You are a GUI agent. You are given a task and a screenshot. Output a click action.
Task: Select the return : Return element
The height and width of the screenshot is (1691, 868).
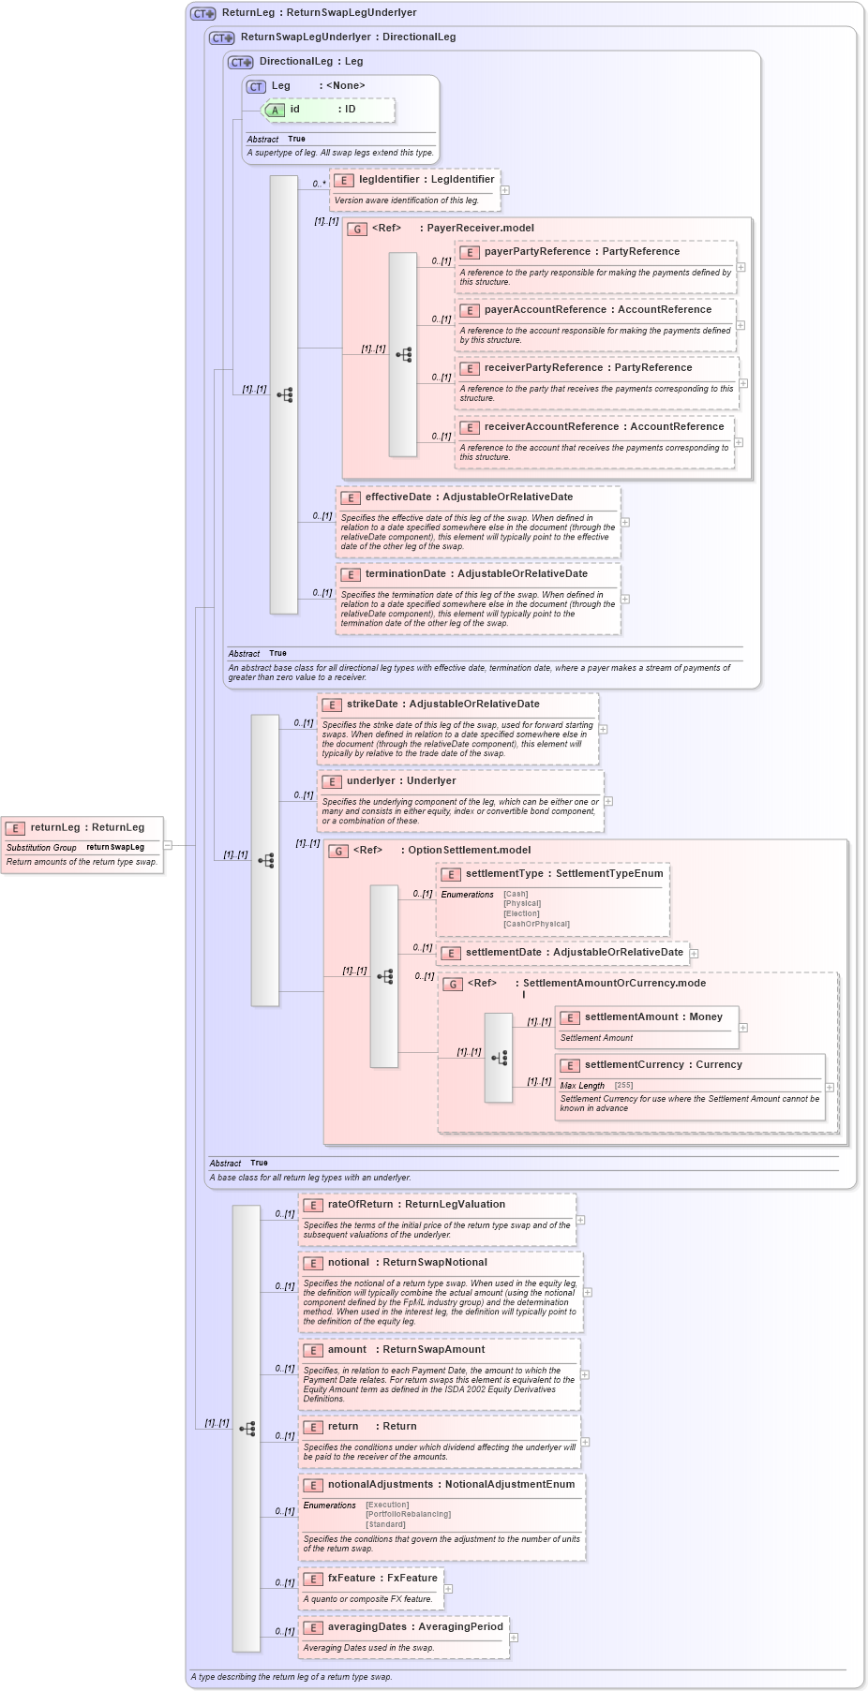[x=440, y=1441]
